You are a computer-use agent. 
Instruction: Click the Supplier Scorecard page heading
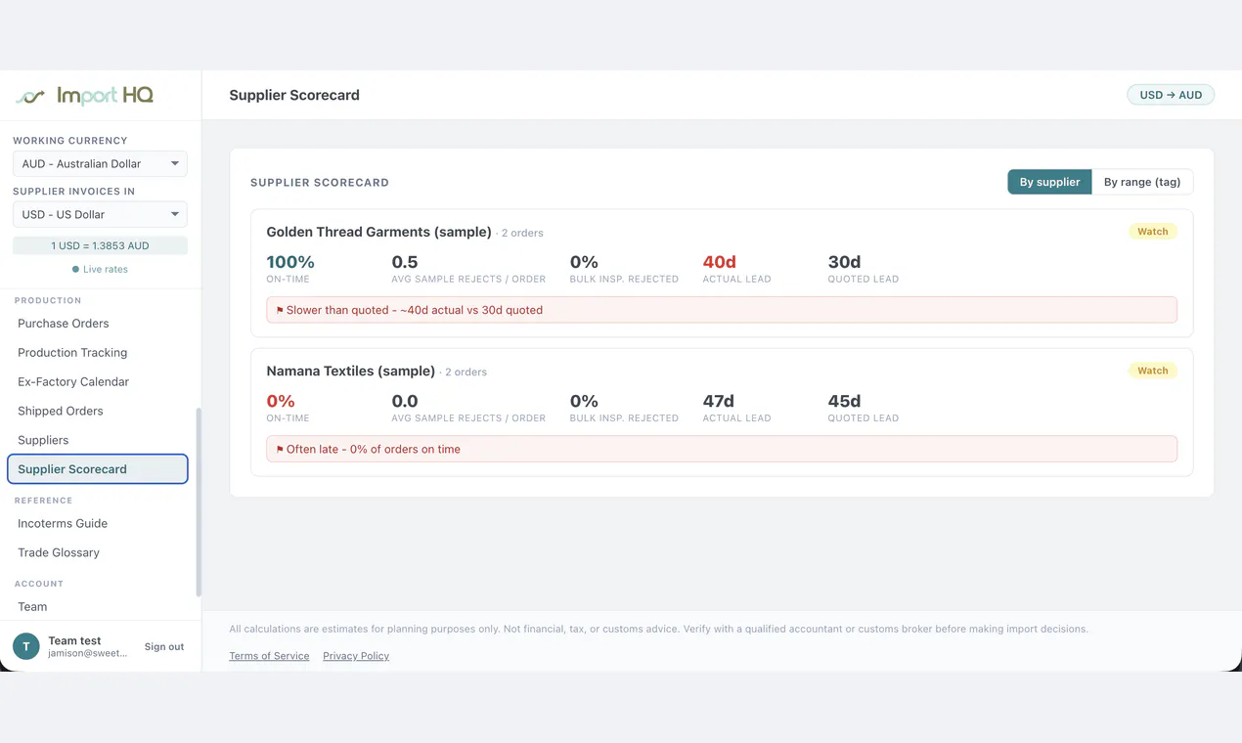(294, 95)
